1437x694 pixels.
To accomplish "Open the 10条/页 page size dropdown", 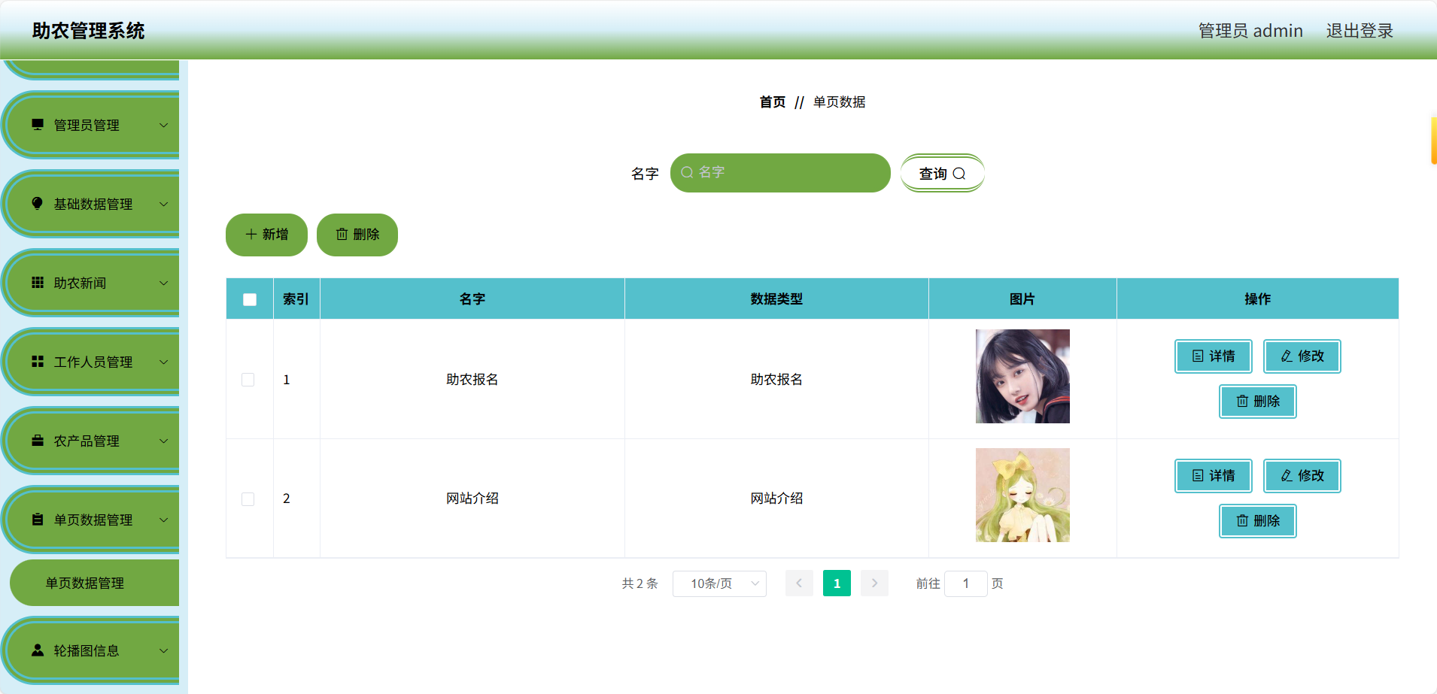I will pos(719,583).
